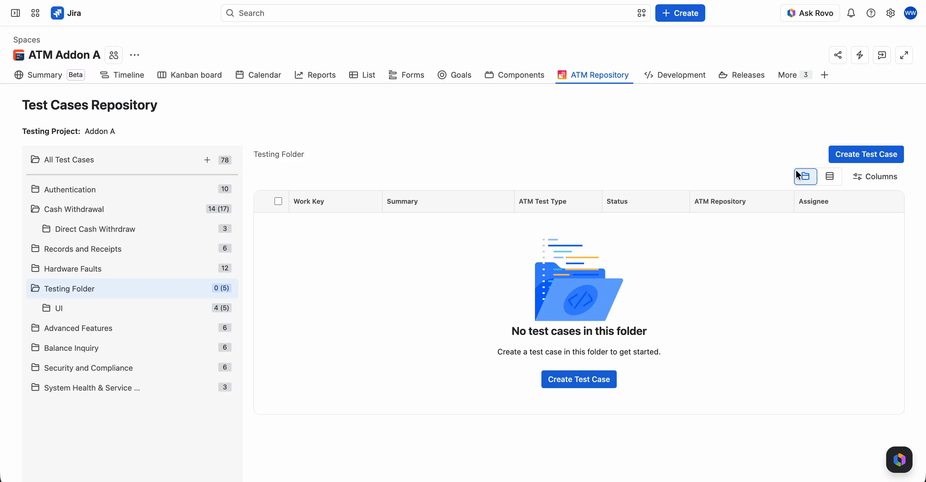This screenshot has width=926, height=482.
Task: Click Create Test Case in the empty folder message
Action: click(x=579, y=379)
